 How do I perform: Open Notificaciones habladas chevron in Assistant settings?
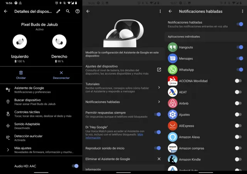159,102
